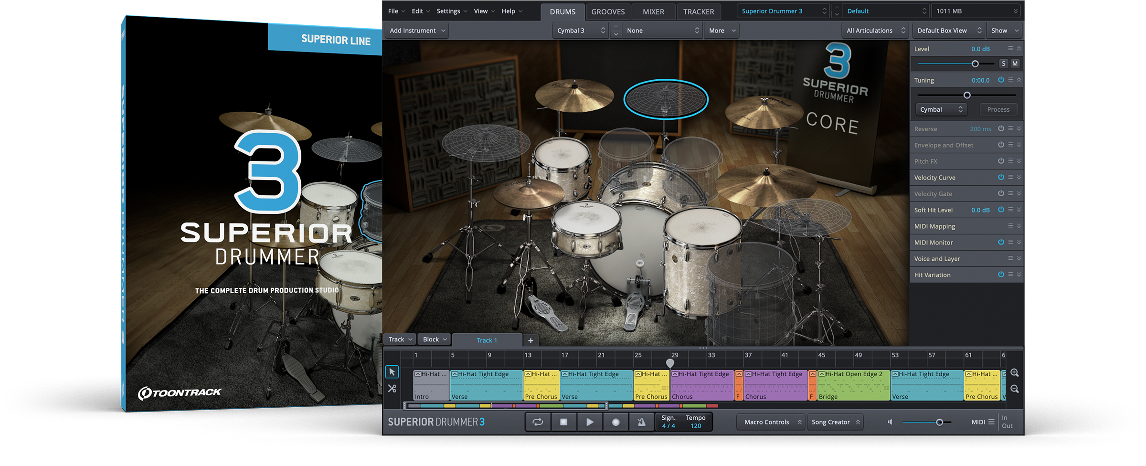The height and width of the screenshot is (466, 1146).
Task: Toggle Velocity Curve power button
Action: (1001, 177)
